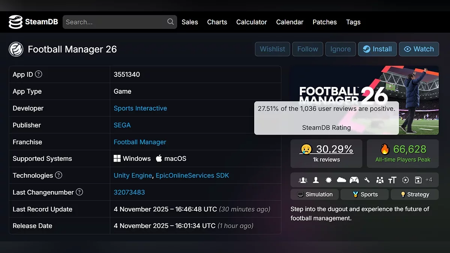Open the Sales menu item

point(190,22)
